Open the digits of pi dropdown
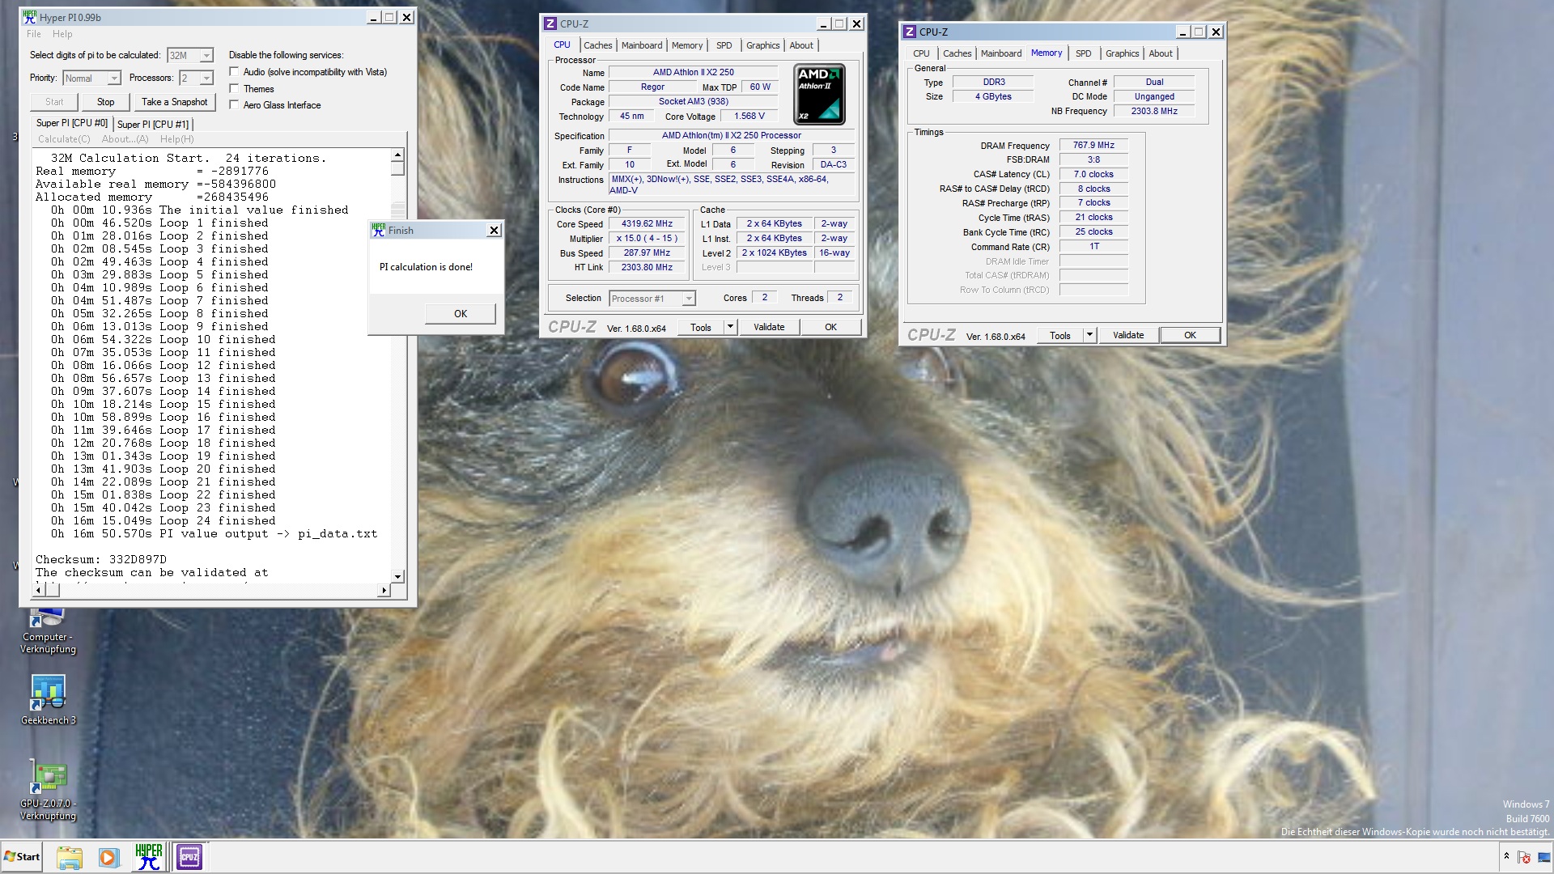This screenshot has height=874, width=1554. point(206,56)
